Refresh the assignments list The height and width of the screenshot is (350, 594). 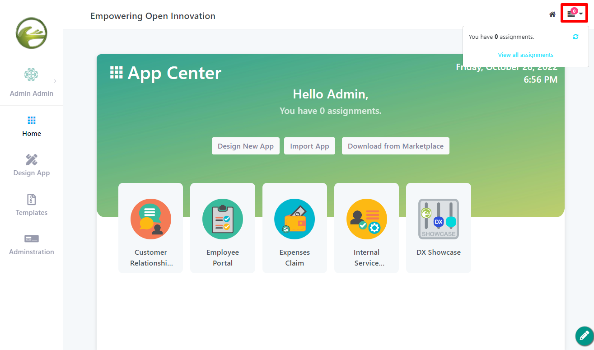575,37
